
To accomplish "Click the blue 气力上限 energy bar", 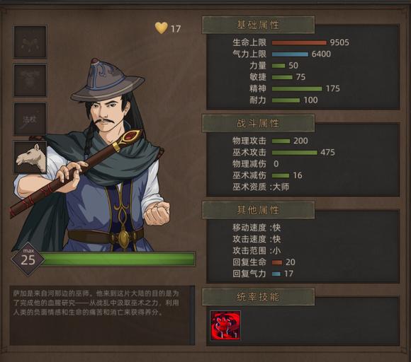I will click(x=290, y=54).
